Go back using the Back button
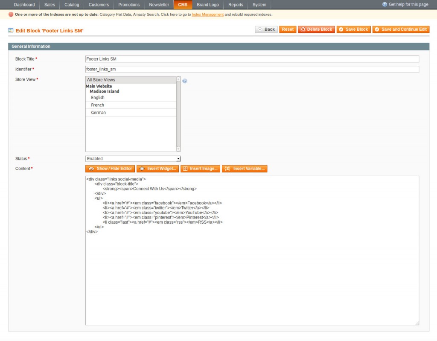 coord(266,29)
